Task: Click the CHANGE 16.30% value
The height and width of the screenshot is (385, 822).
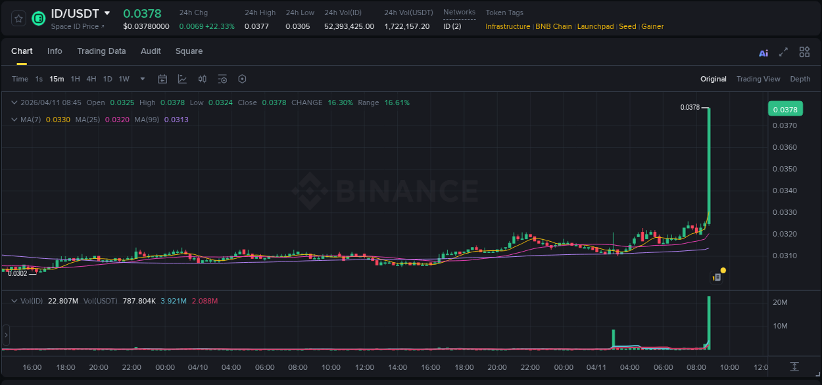Action: pyautogui.click(x=341, y=102)
